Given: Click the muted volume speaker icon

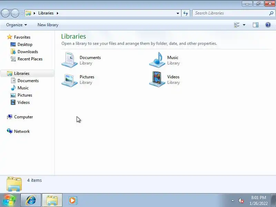Looking at the screenshot, I should [241, 200].
